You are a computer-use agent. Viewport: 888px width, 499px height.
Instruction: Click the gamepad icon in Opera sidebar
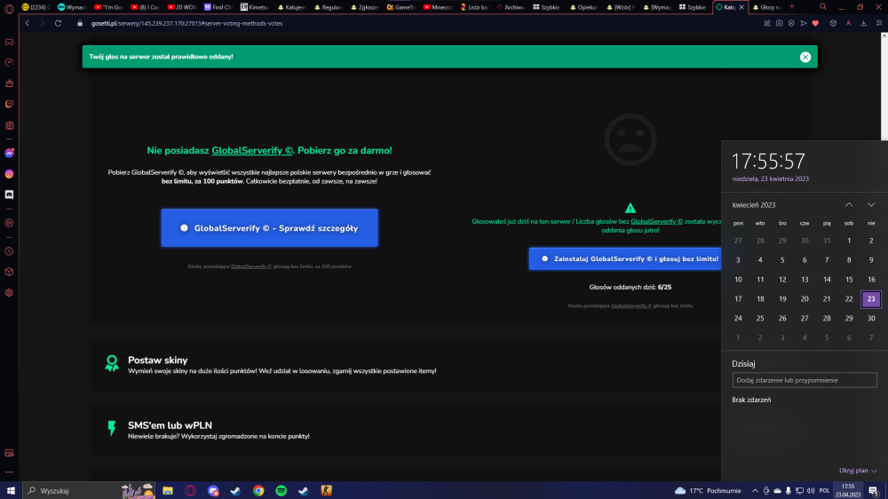point(9,42)
